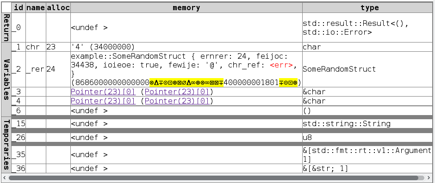Select the 'Variables' section label
435x183 pixels.
pos(6,79)
